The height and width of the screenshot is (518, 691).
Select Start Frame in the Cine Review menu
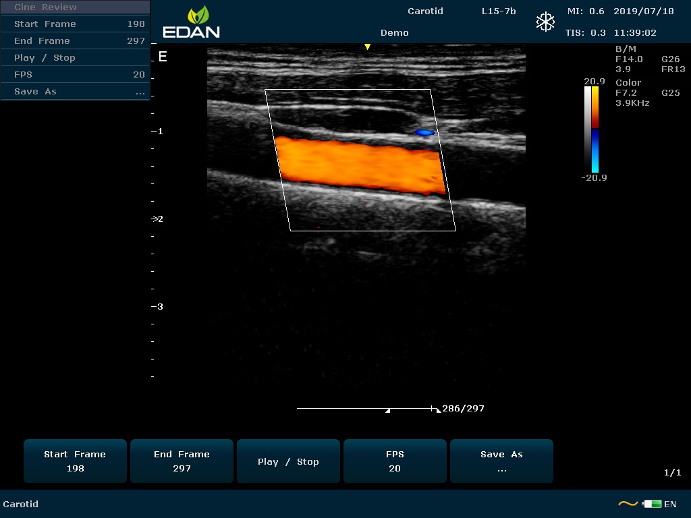[75, 24]
